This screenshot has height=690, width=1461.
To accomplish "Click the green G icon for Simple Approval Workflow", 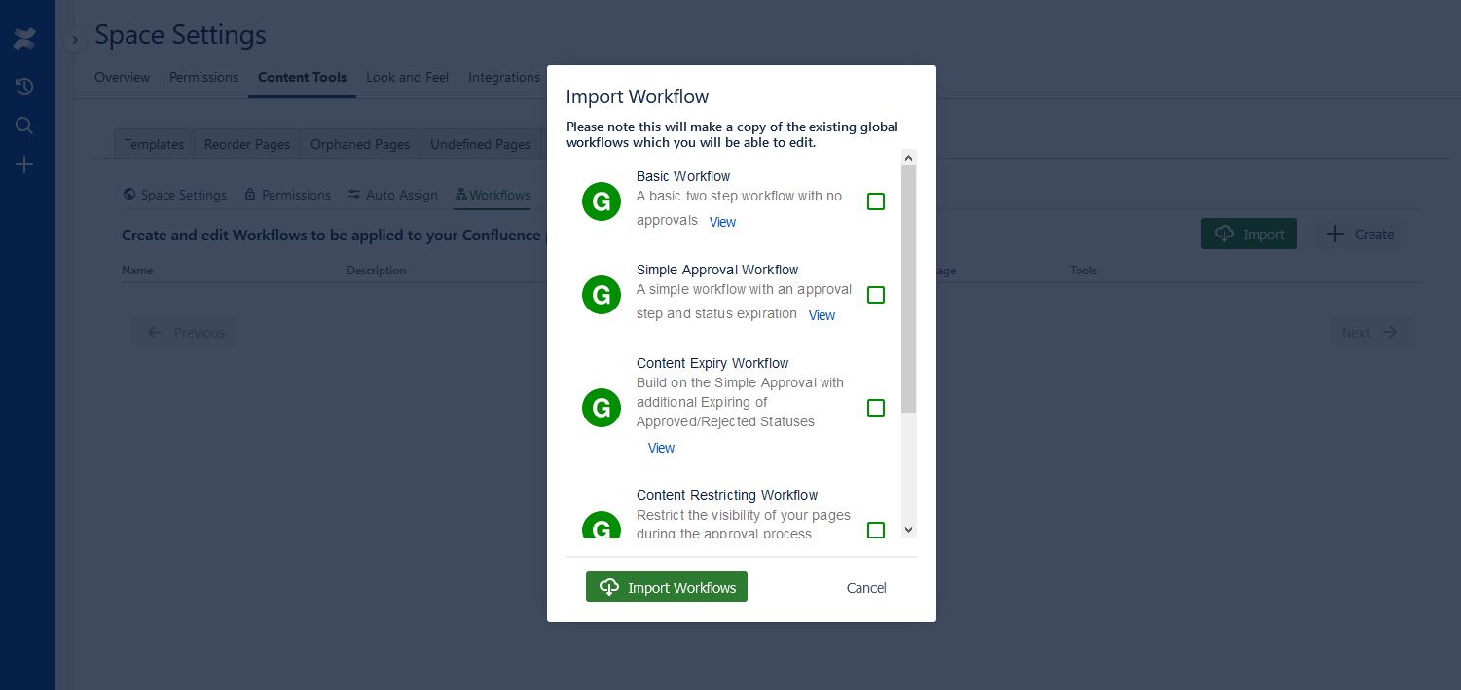I will [601, 295].
